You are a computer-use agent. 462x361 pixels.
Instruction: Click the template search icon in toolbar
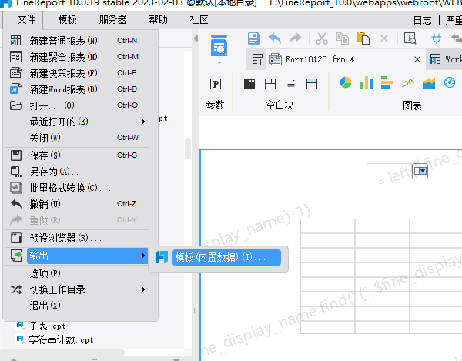[410, 38]
